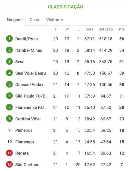Open the Flamengo team link
The image size is (131, 171).
pyautogui.click(x=25, y=142)
